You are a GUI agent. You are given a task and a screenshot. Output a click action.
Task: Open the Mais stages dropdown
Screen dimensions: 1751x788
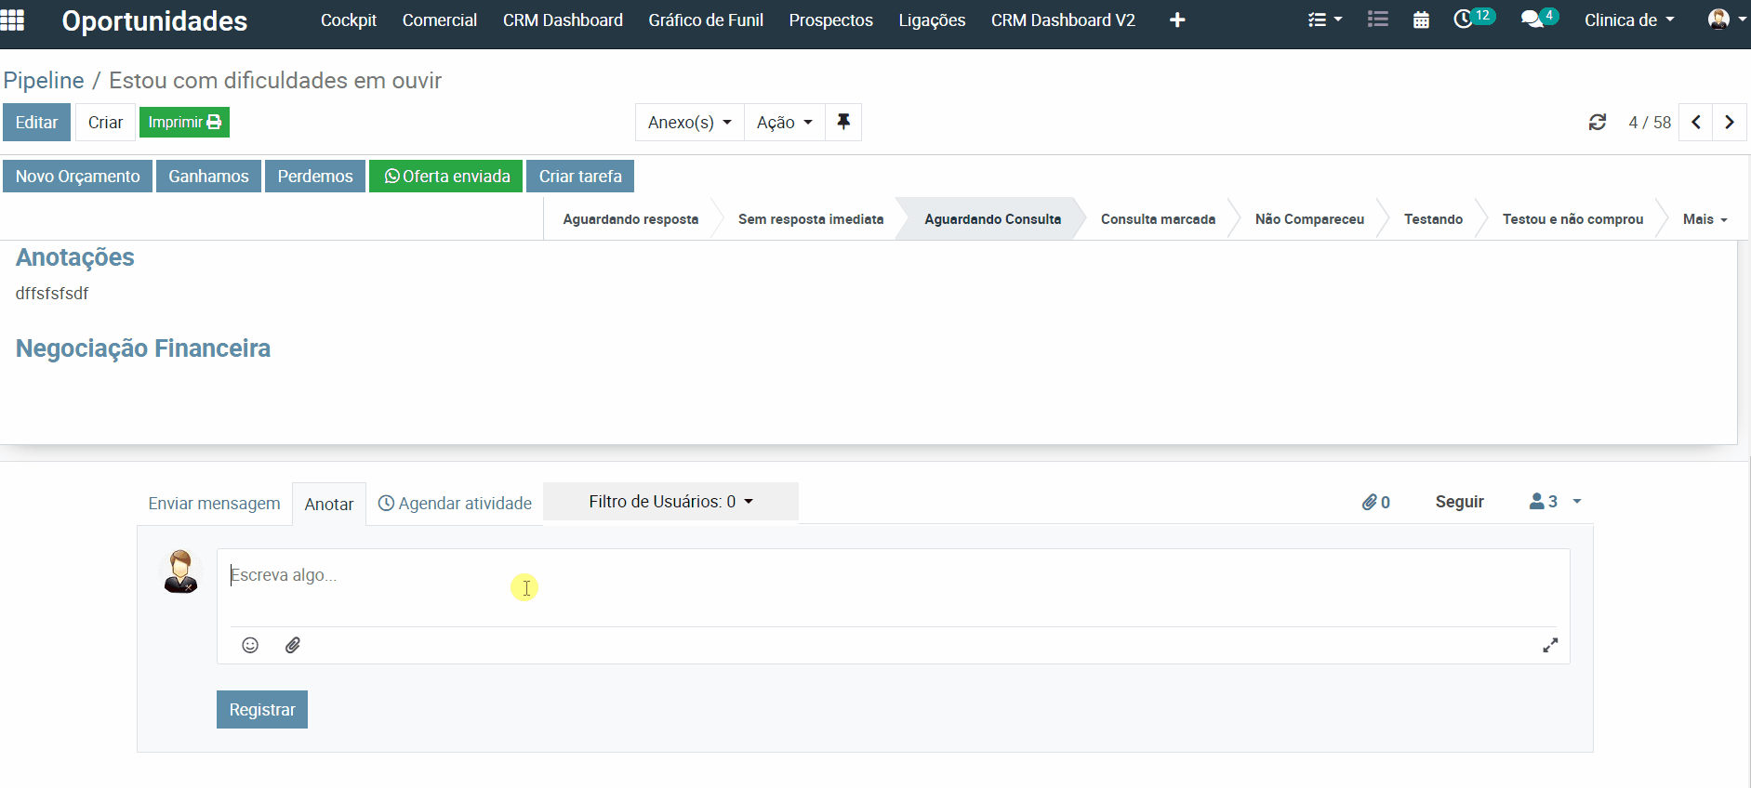pyautogui.click(x=1705, y=219)
